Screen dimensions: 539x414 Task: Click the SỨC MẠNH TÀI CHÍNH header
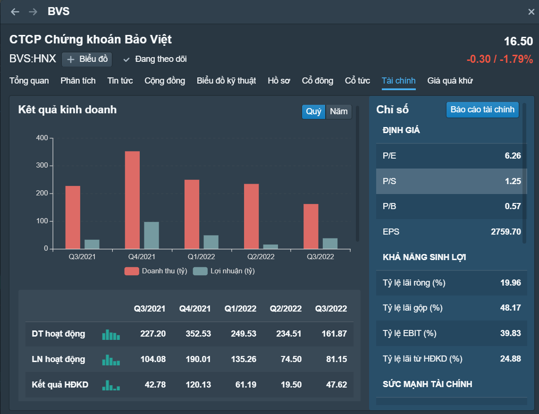(x=427, y=384)
